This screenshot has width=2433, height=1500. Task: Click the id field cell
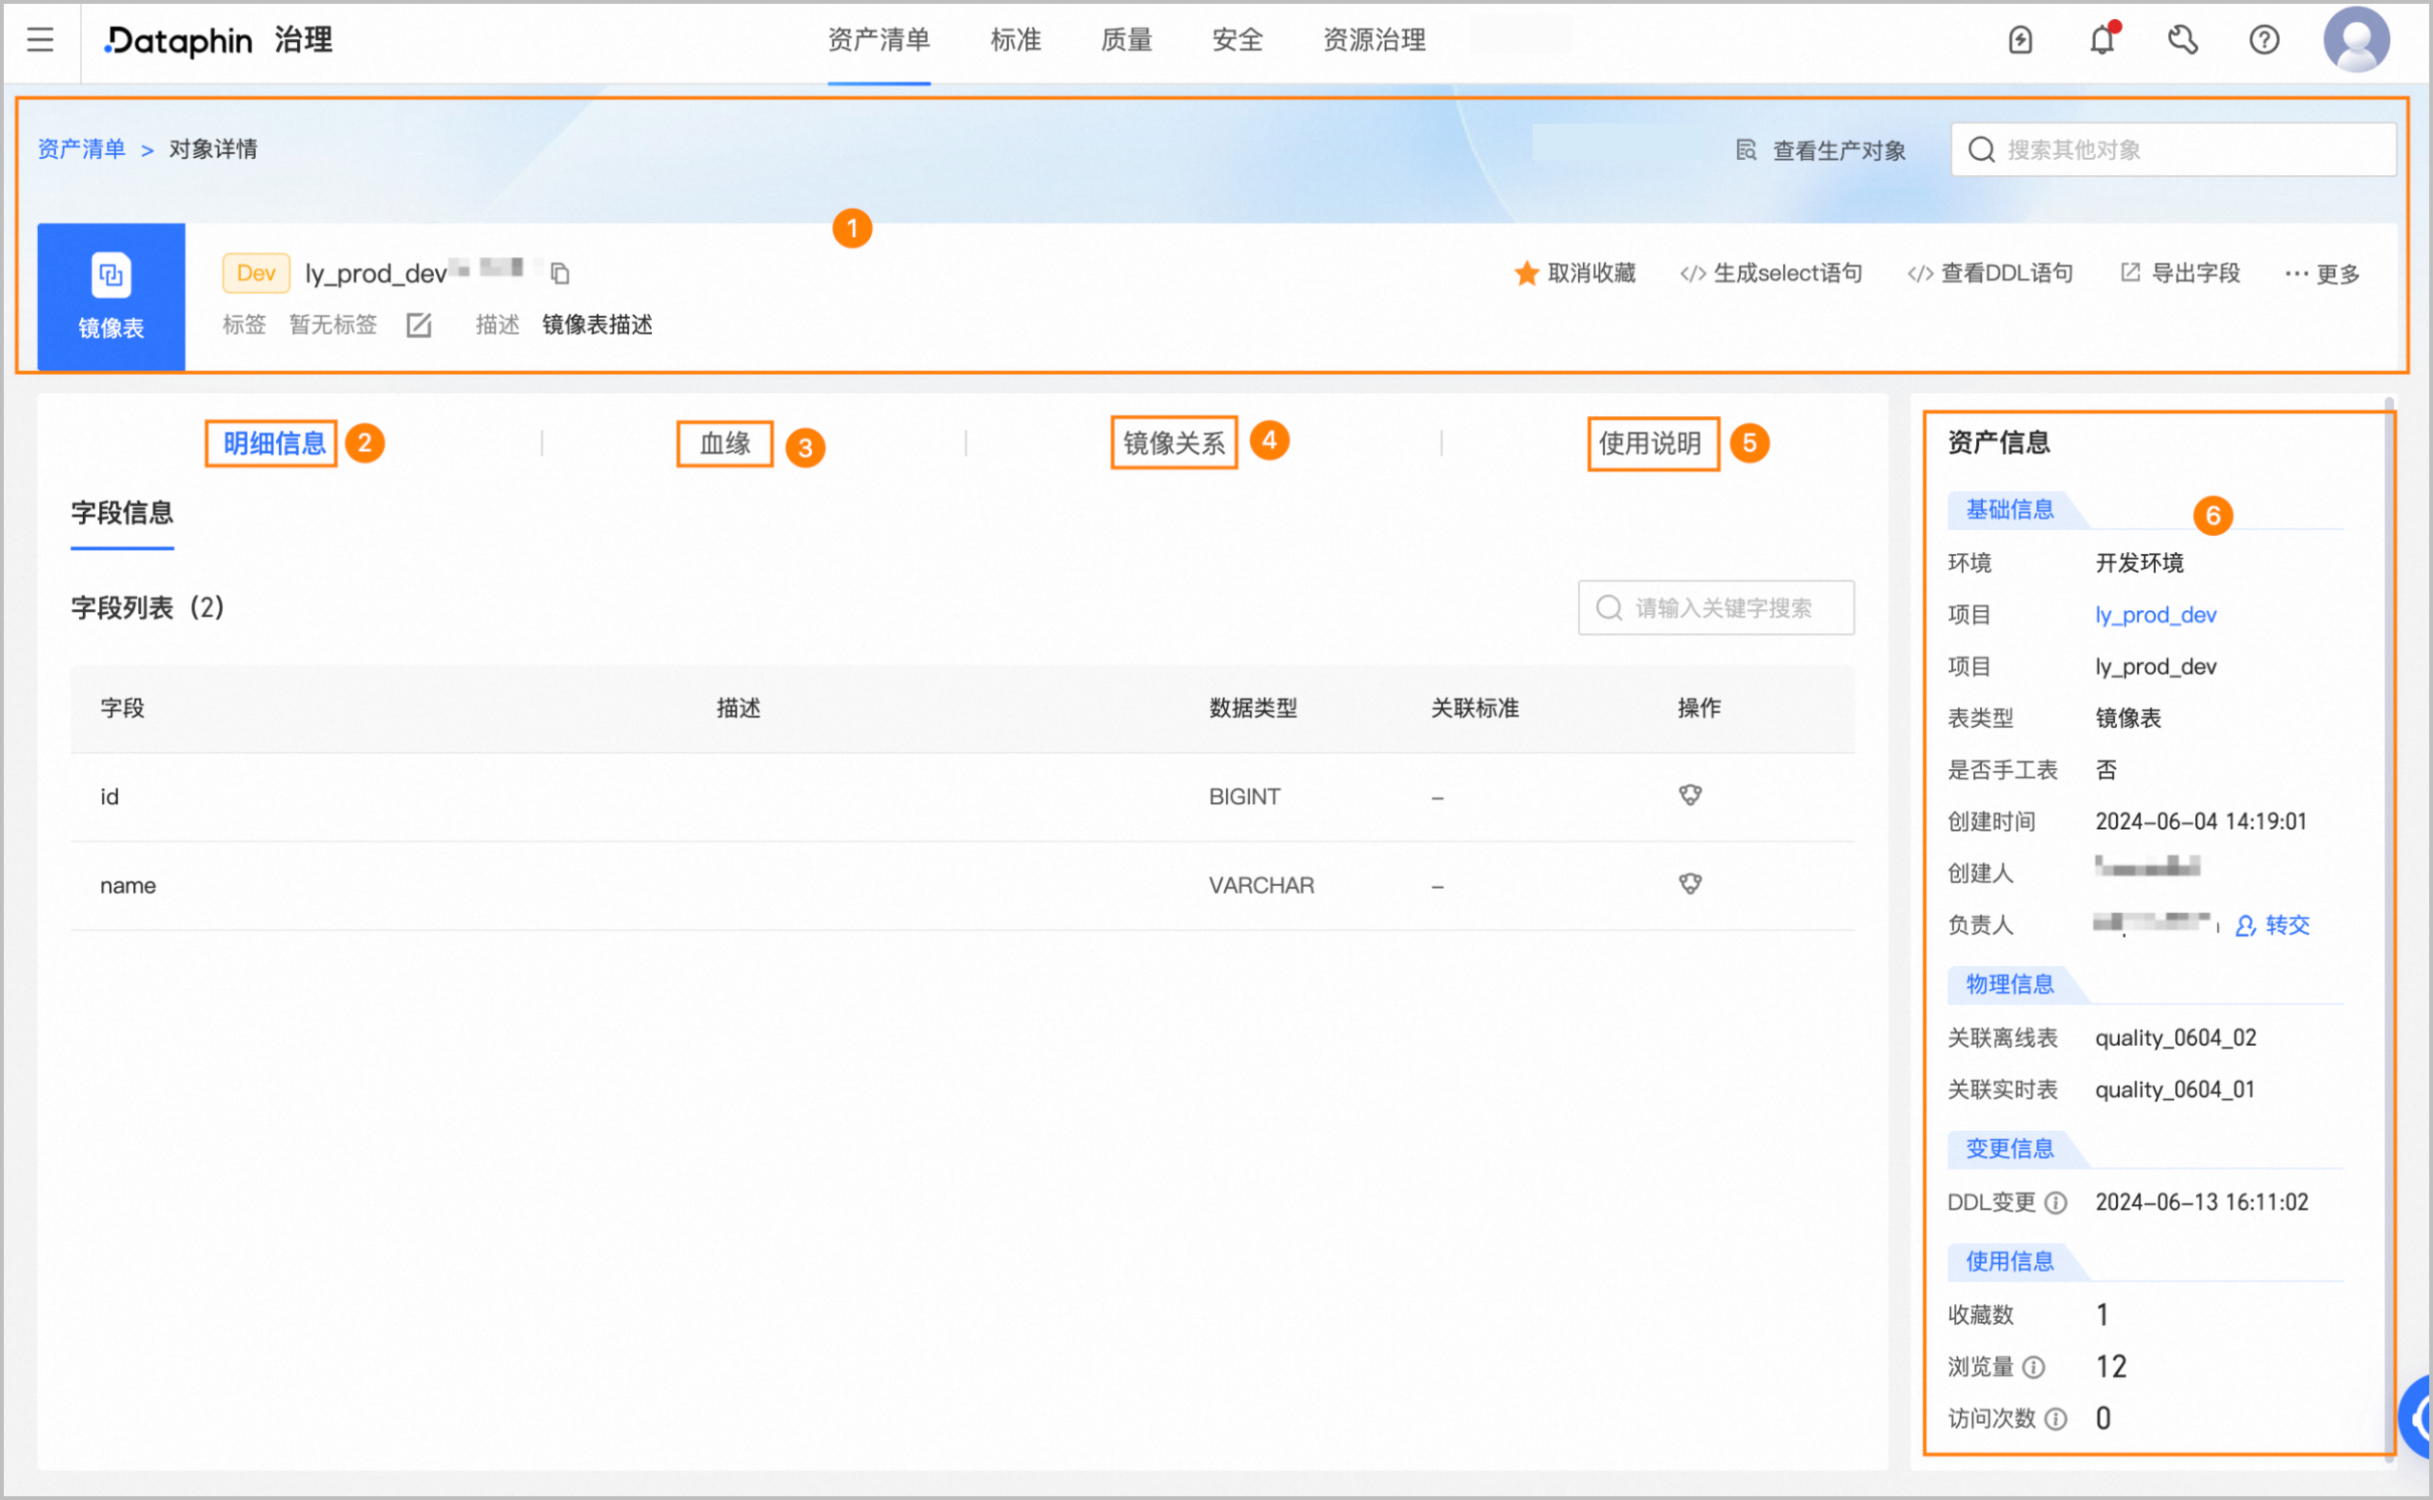pyautogui.click(x=109, y=797)
